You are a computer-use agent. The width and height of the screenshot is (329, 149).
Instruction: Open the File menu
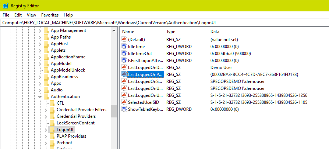pyautogui.click(x=6, y=15)
